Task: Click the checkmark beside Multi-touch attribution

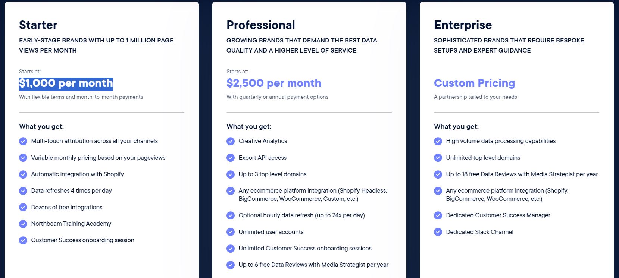Action: point(23,141)
